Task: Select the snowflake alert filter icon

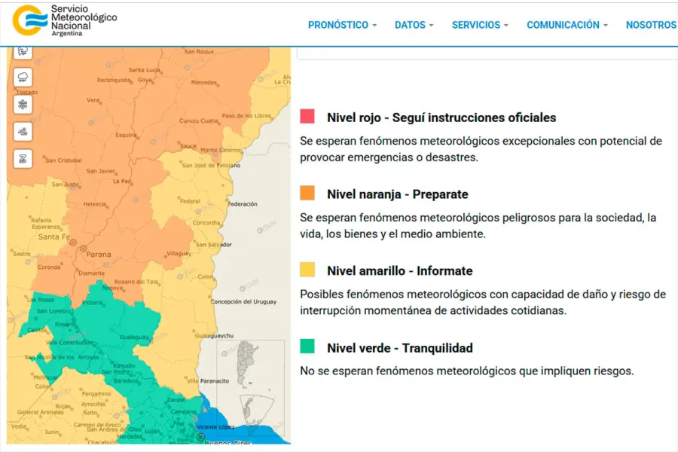Action: (x=23, y=104)
